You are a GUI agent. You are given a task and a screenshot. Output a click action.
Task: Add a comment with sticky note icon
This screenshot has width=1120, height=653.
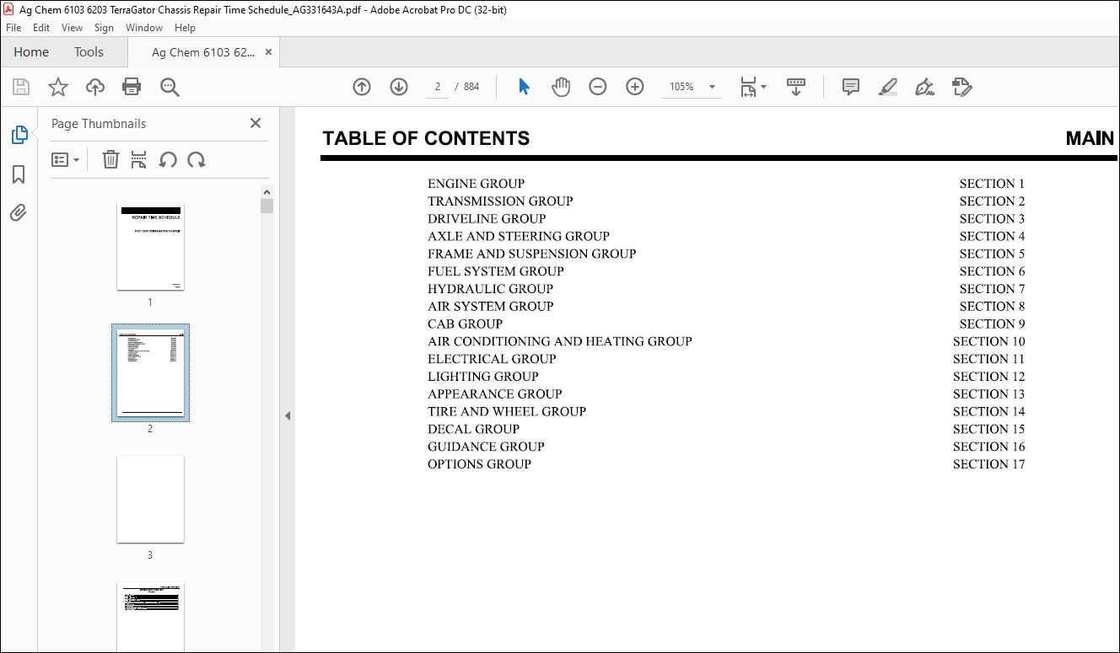pyautogui.click(x=851, y=87)
